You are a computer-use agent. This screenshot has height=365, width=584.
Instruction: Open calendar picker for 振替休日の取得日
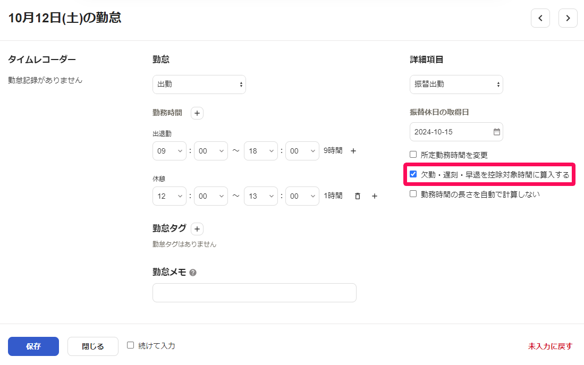[x=496, y=132]
